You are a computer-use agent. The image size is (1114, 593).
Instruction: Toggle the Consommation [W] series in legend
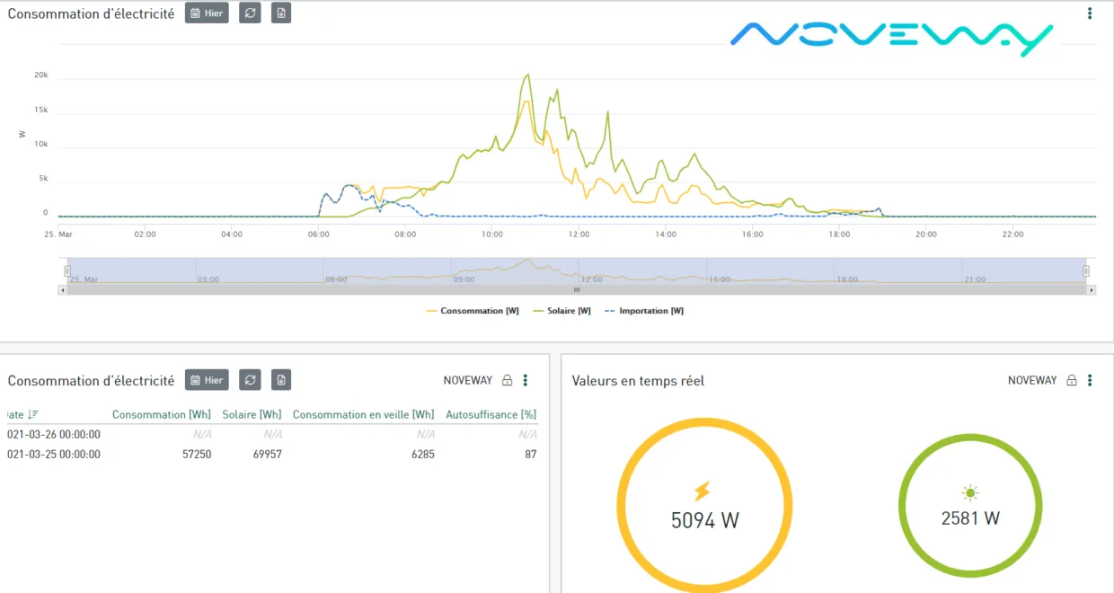coord(473,311)
